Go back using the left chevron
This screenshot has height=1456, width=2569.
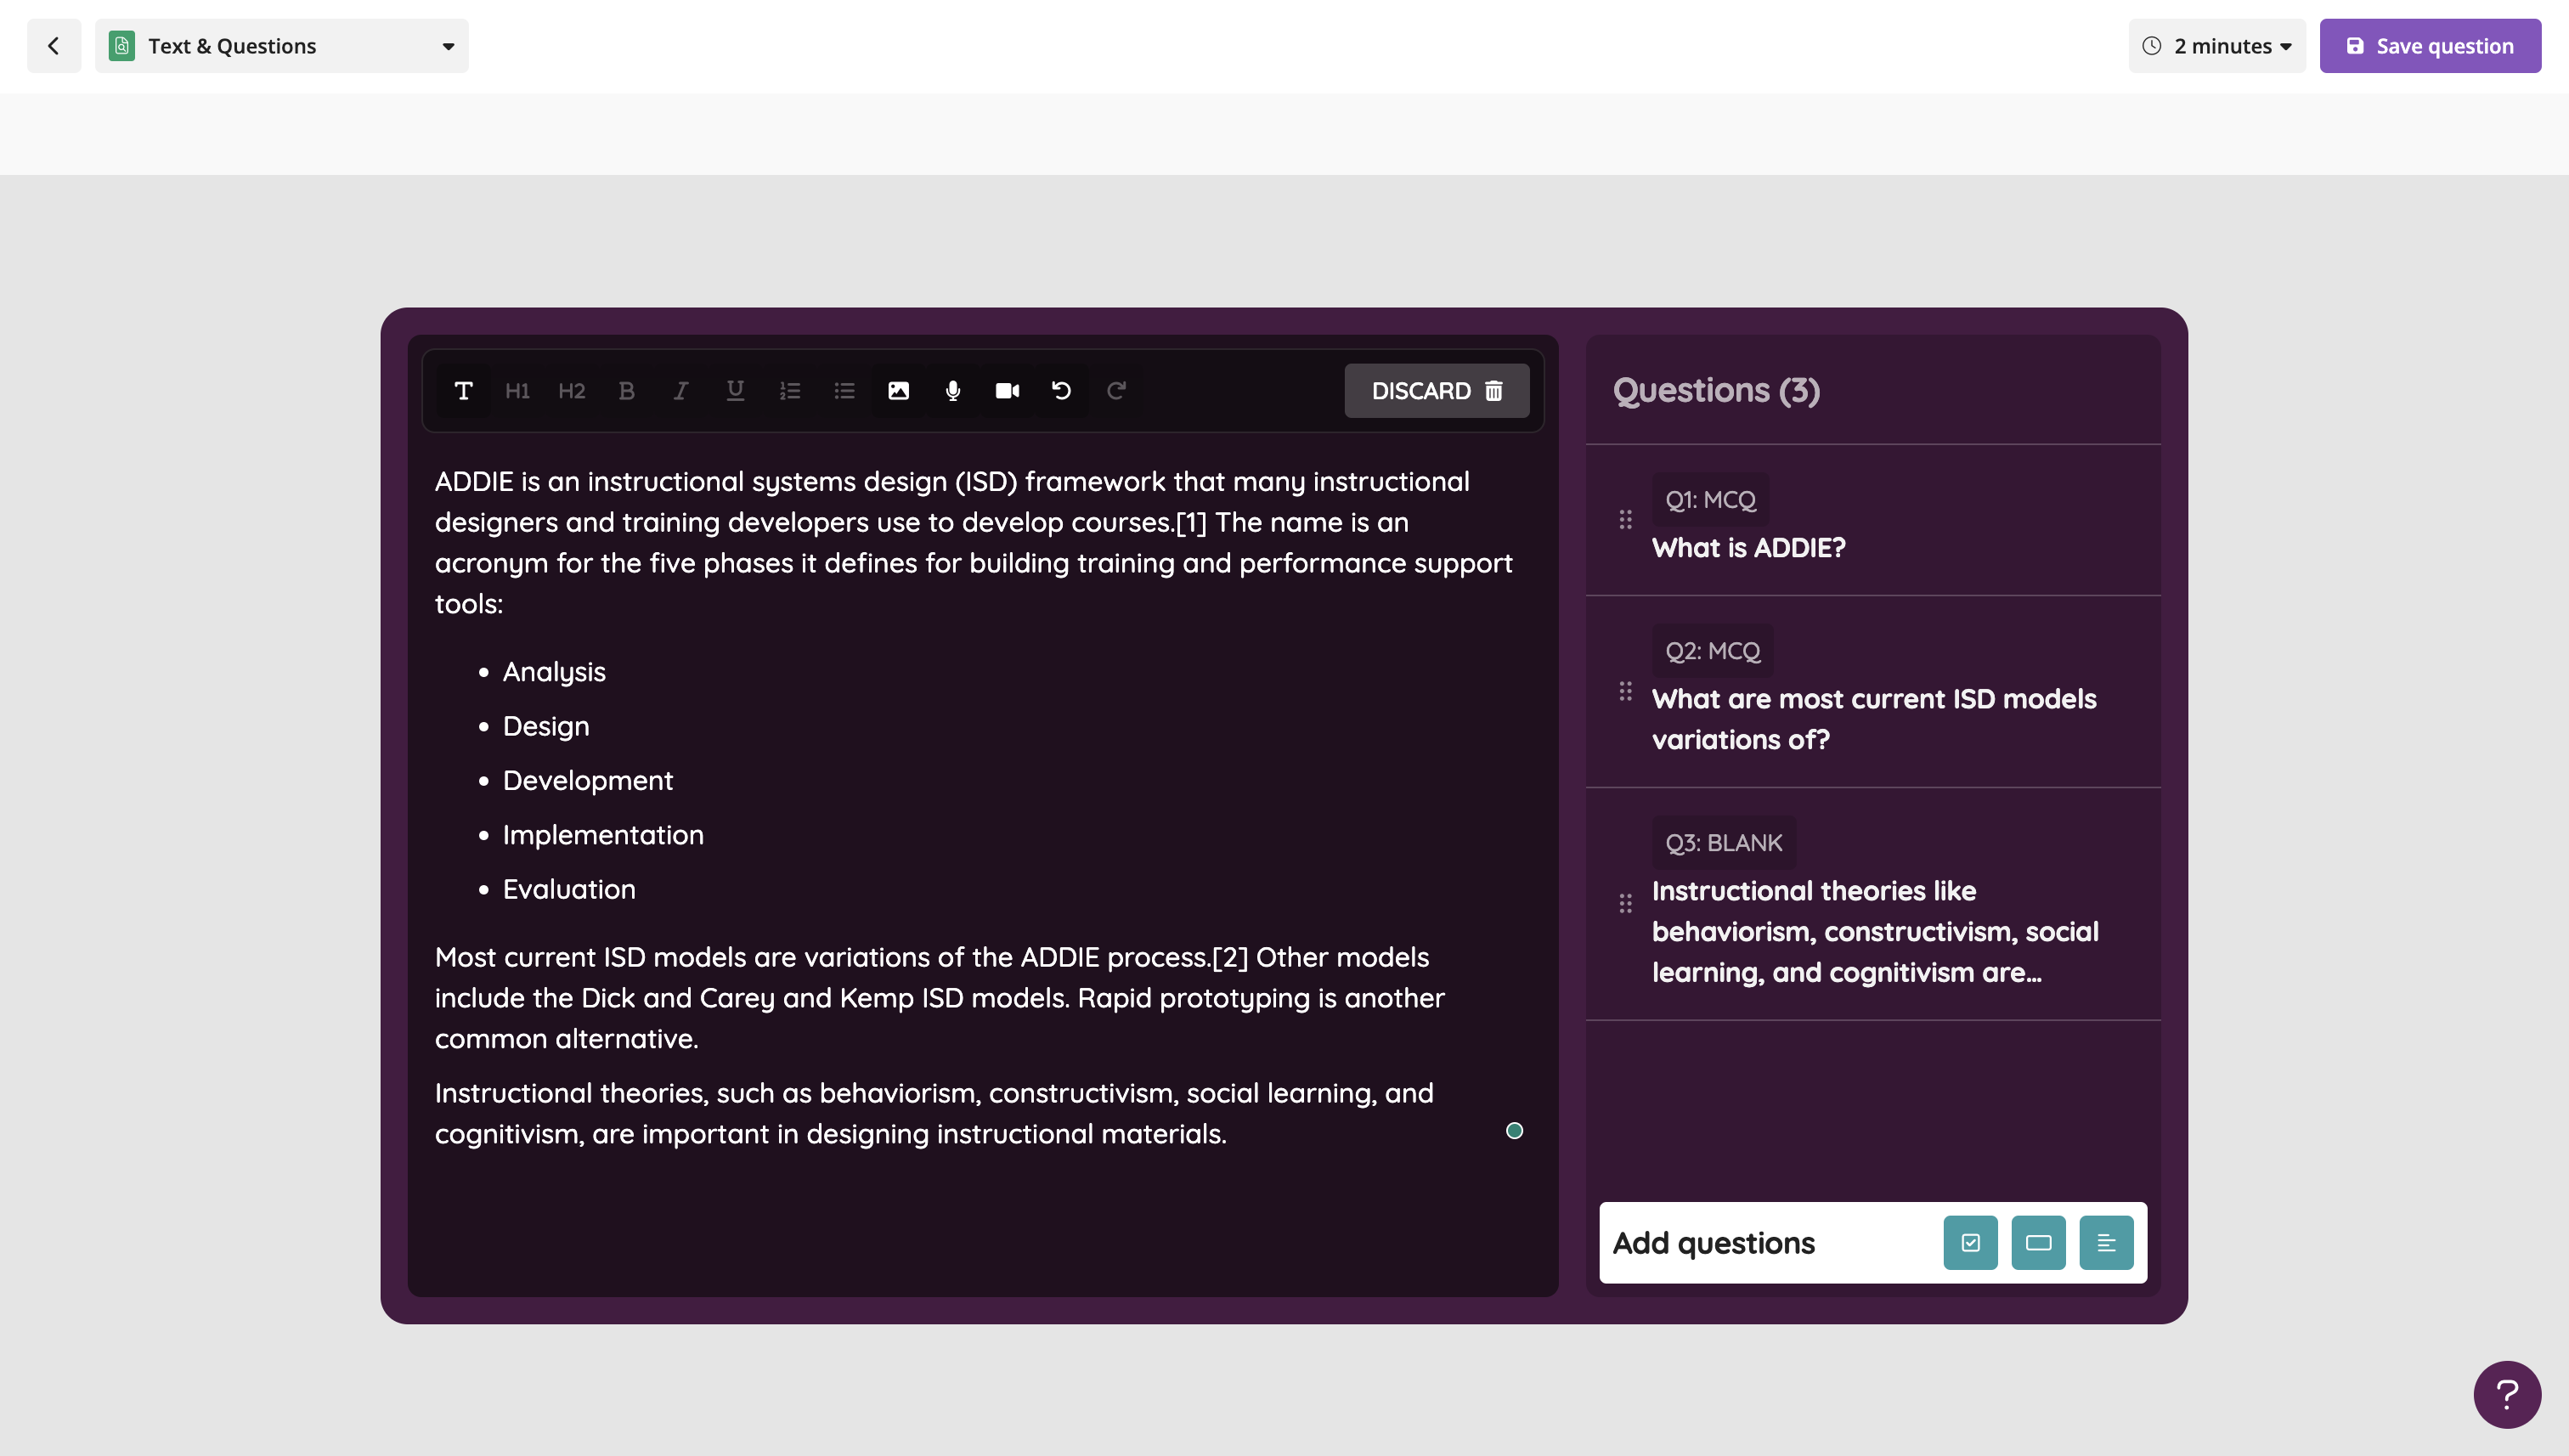point(54,46)
